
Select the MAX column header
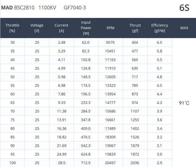(x=184, y=28)
